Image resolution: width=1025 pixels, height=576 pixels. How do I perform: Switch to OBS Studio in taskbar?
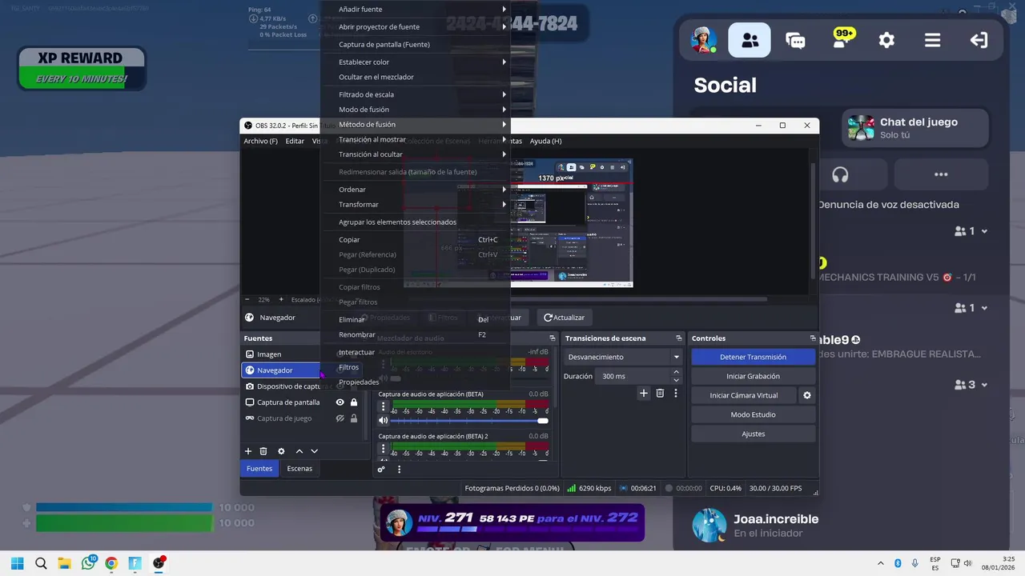point(159,563)
